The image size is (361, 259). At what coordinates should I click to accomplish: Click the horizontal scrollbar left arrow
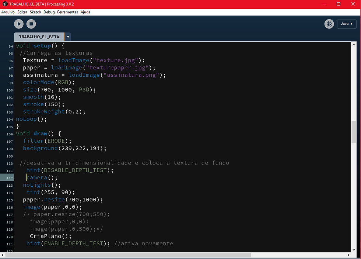point(3,255)
